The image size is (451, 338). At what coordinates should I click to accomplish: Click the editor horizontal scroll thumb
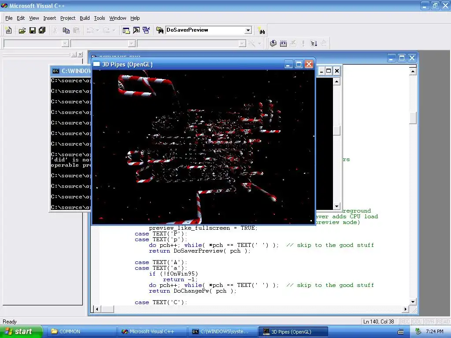[107, 309]
